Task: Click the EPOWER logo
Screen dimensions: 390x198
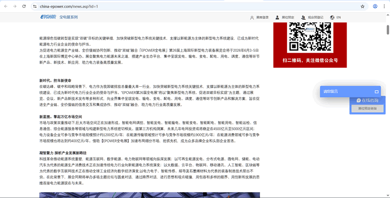Action: (x=48, y=17)
